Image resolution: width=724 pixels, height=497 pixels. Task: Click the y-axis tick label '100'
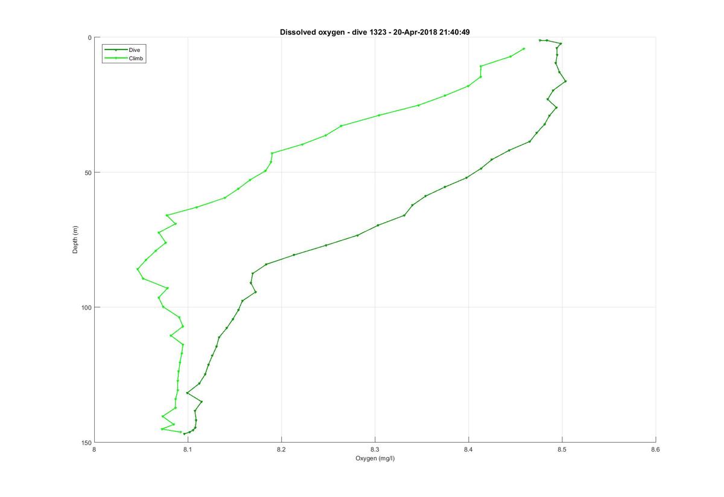[x=86, y=308]
